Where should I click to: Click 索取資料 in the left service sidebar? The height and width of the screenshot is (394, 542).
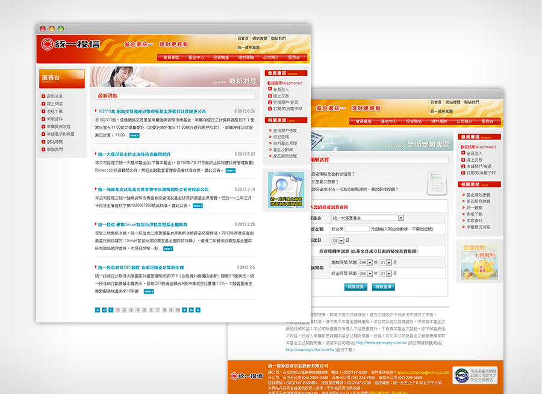tap(55, 119)
